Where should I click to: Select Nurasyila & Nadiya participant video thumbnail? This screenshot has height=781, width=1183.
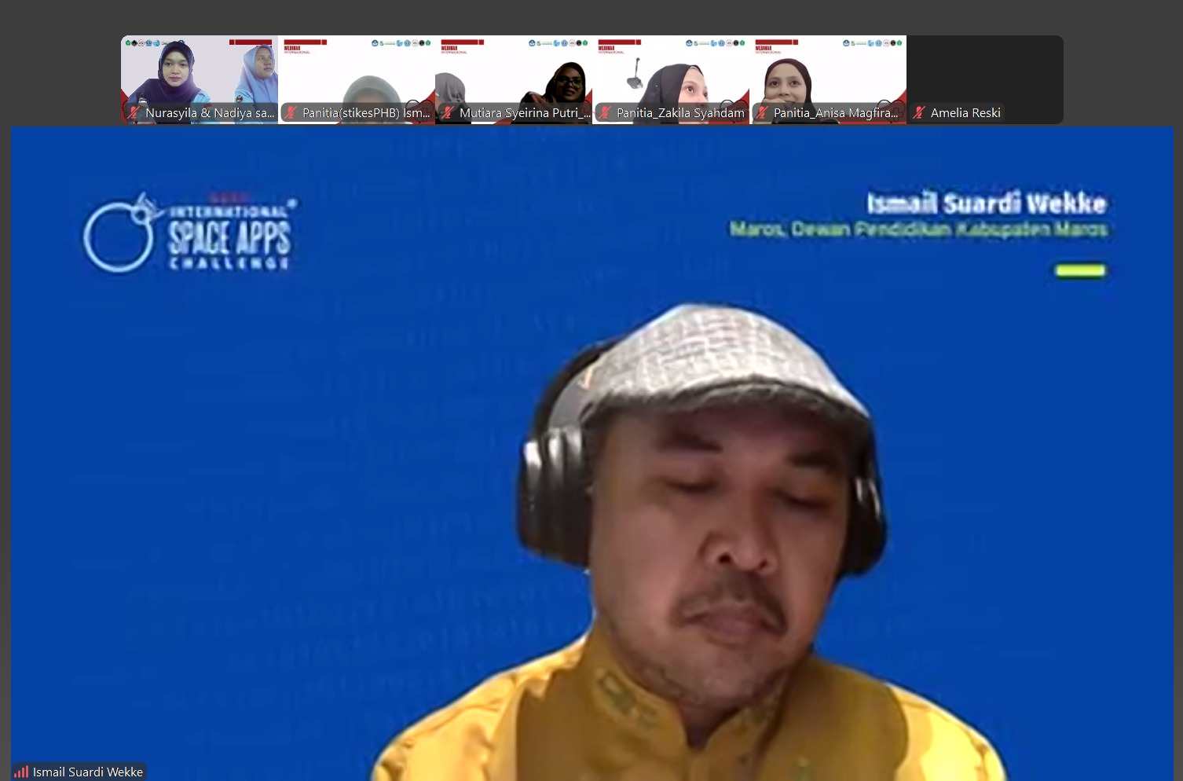pos(200,79)
